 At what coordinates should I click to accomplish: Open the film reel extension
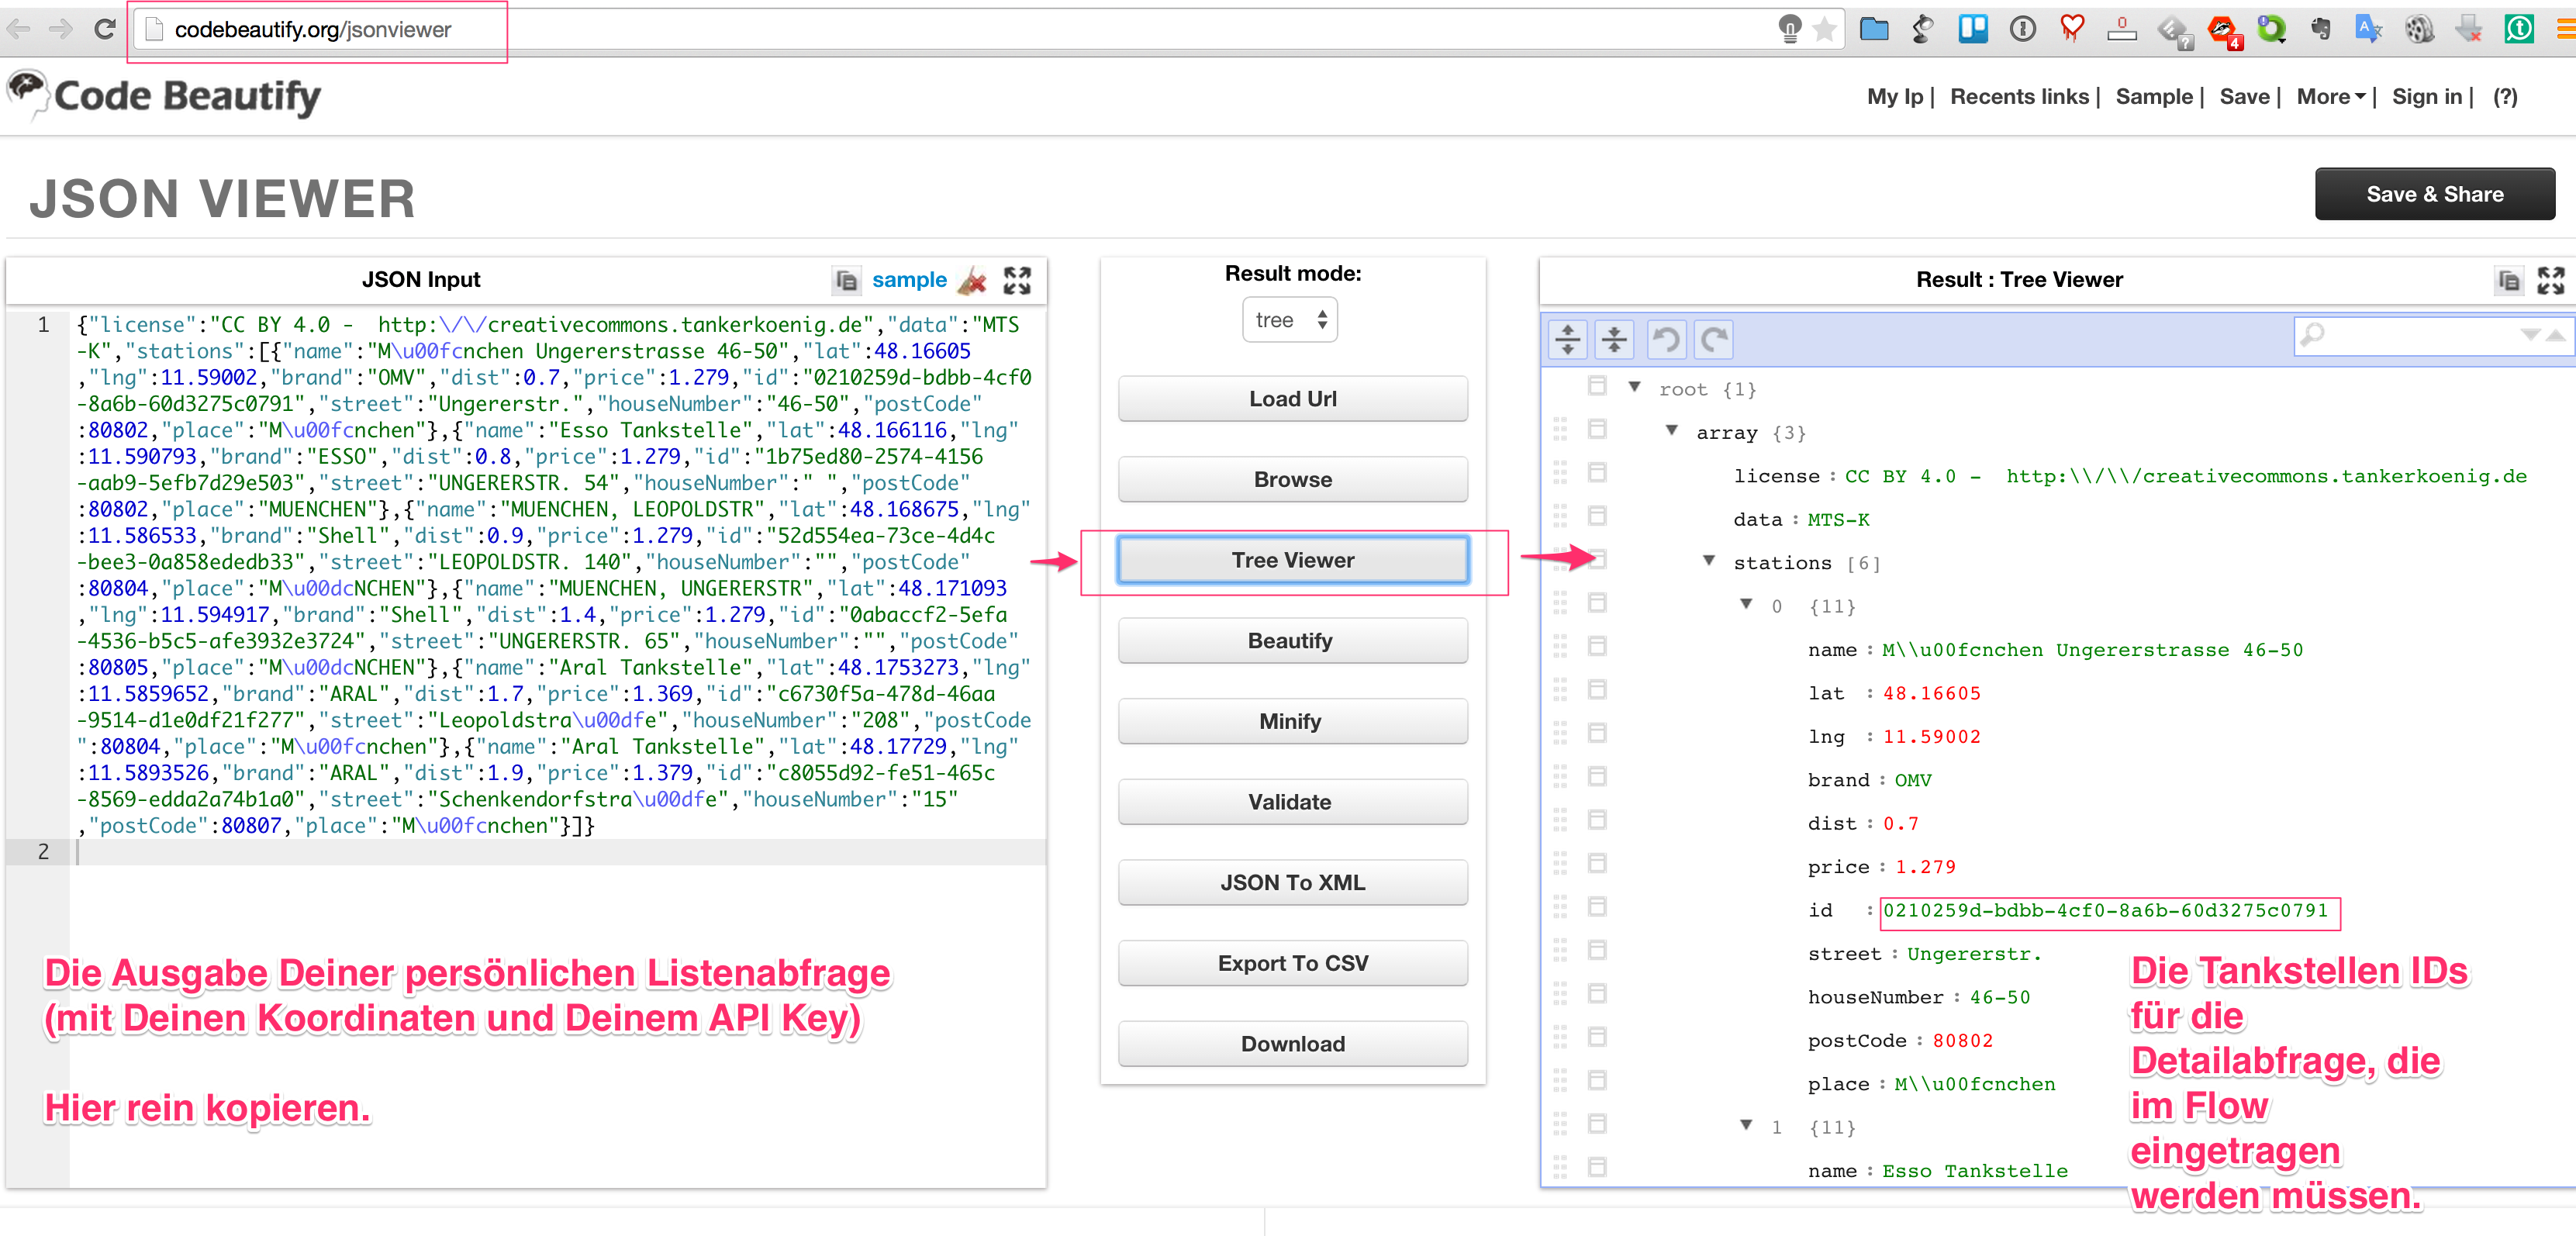2419,29
